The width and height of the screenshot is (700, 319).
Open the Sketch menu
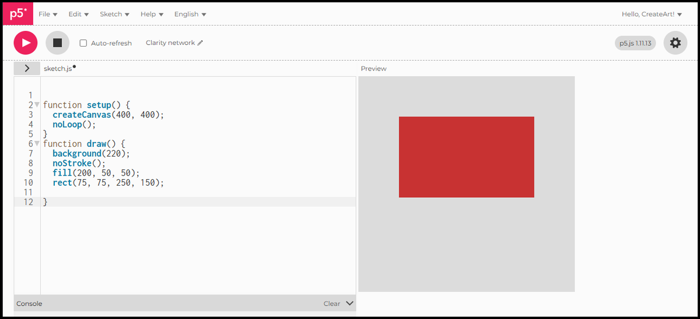tap(114, 14)
